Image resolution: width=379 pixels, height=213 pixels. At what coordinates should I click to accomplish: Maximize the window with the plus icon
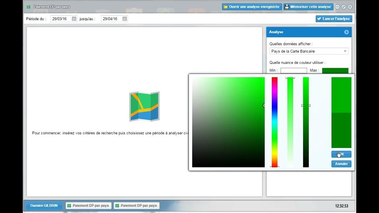point(343,7)
